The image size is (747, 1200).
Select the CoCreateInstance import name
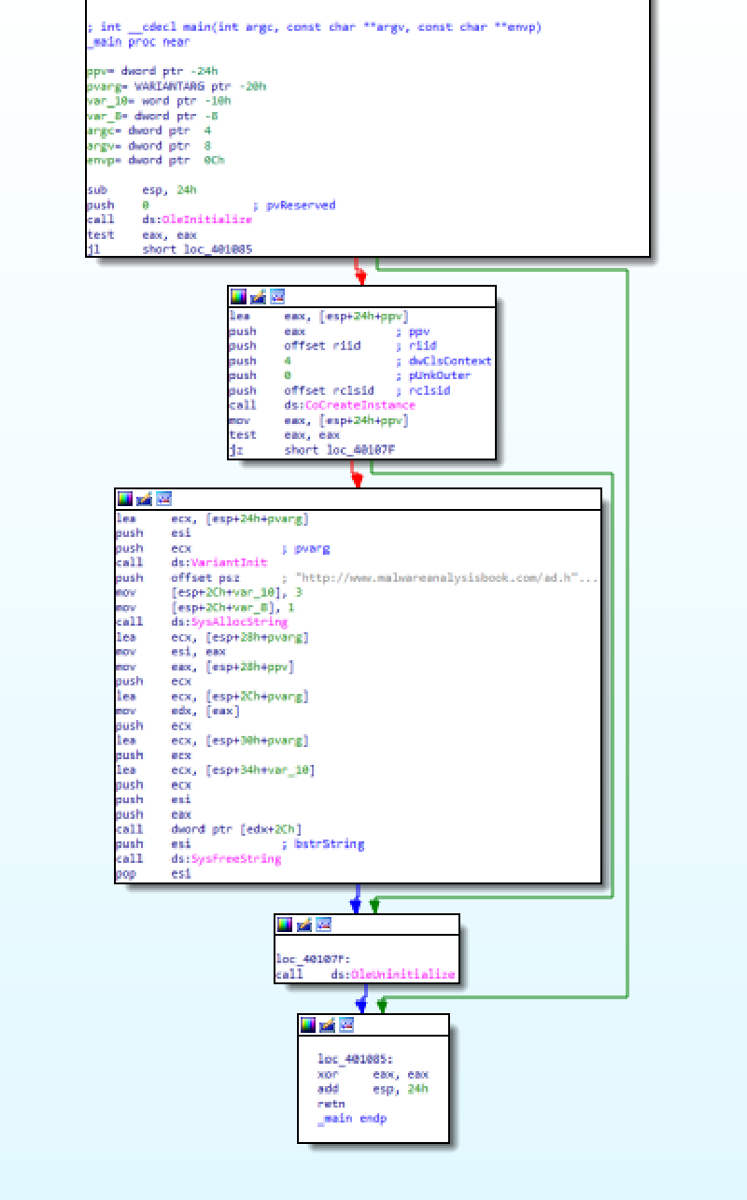click(x=360, y=405)
